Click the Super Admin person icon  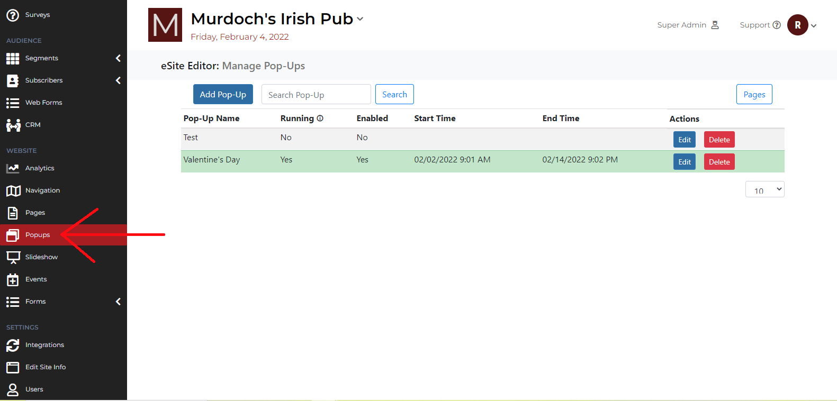(715, 25)
